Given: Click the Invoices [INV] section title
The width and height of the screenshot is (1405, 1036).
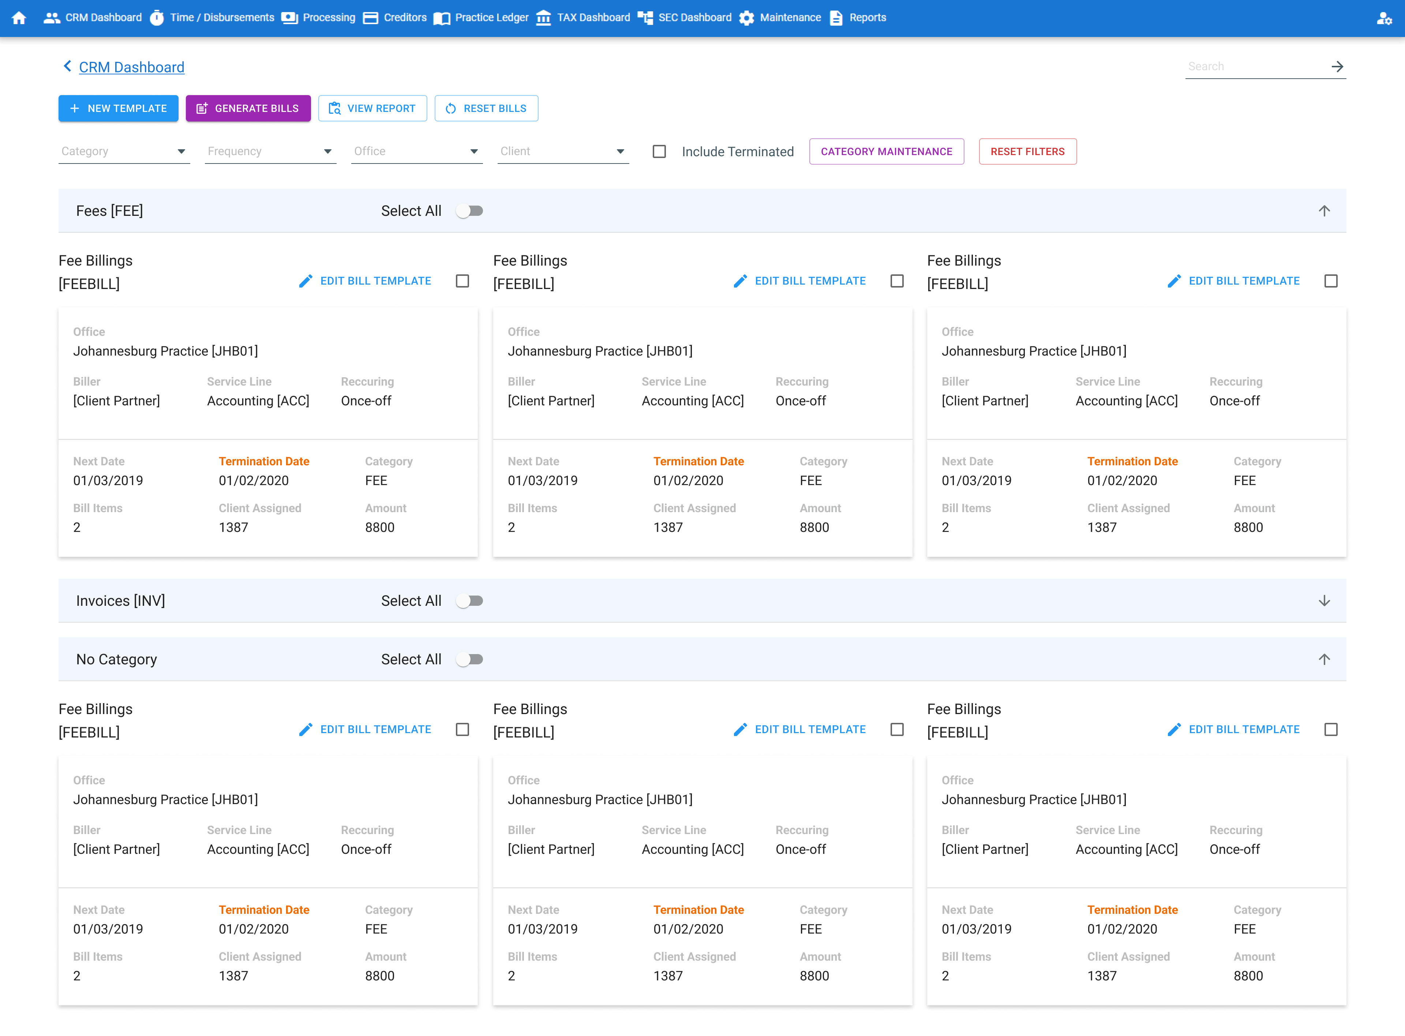Looking at the screenshot, I should (120, 601).
